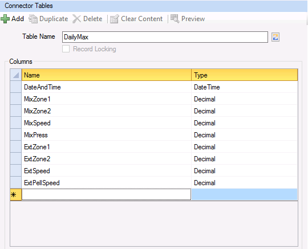Select the row header for MixSpeed
This screenshot has width=308, height=249.
[16, 123]
